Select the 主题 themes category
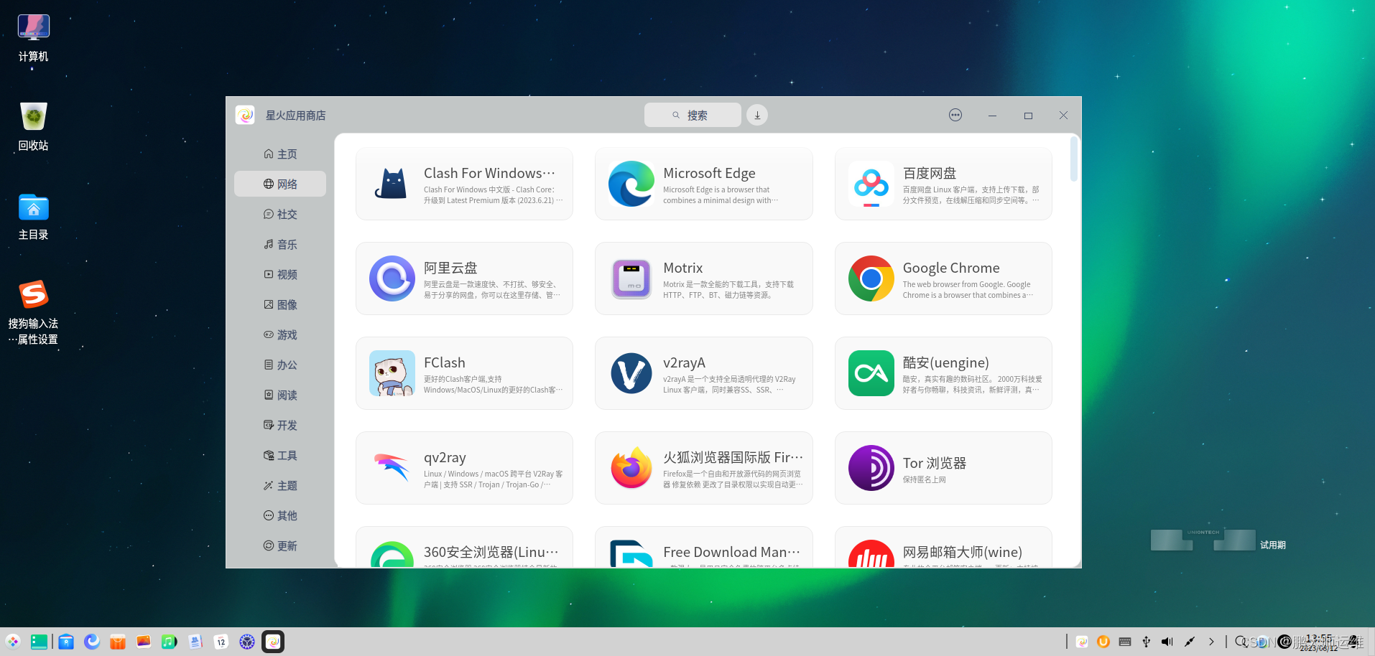 (x=280, y=486)
